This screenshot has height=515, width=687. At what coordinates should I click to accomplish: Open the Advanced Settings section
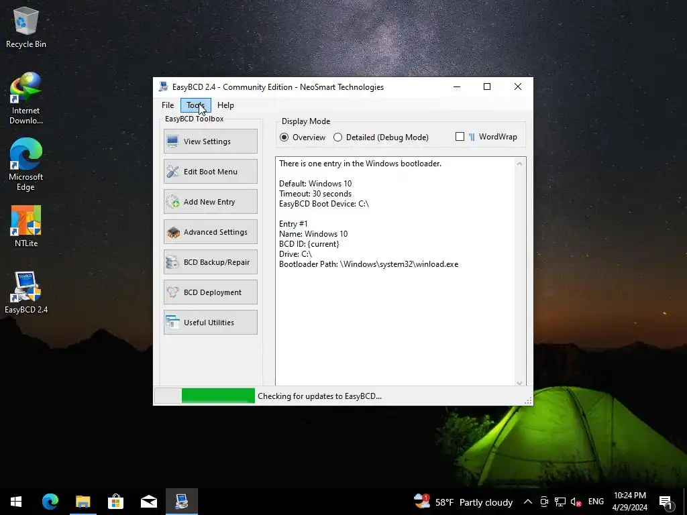[210, 231]
